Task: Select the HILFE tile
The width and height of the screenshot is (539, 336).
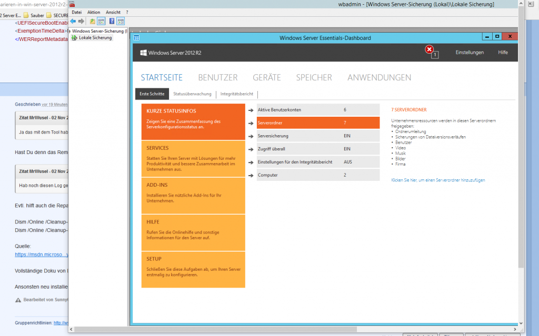Action: click(193, 232)
